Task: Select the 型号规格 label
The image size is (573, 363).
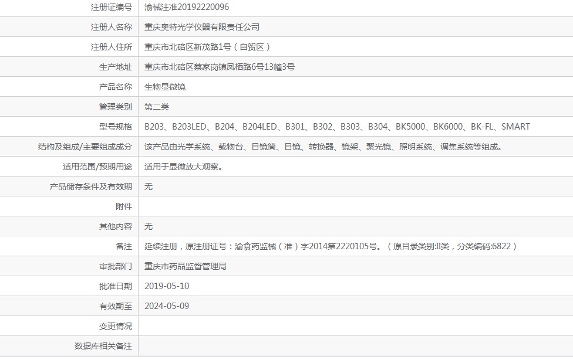Action: (x=116, y=127)
